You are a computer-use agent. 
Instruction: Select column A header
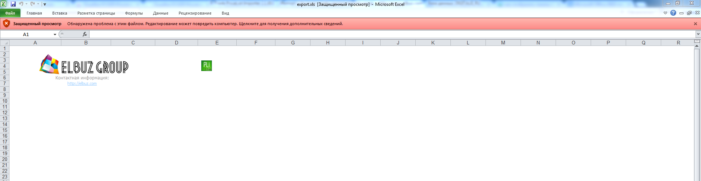coord(35,43)
